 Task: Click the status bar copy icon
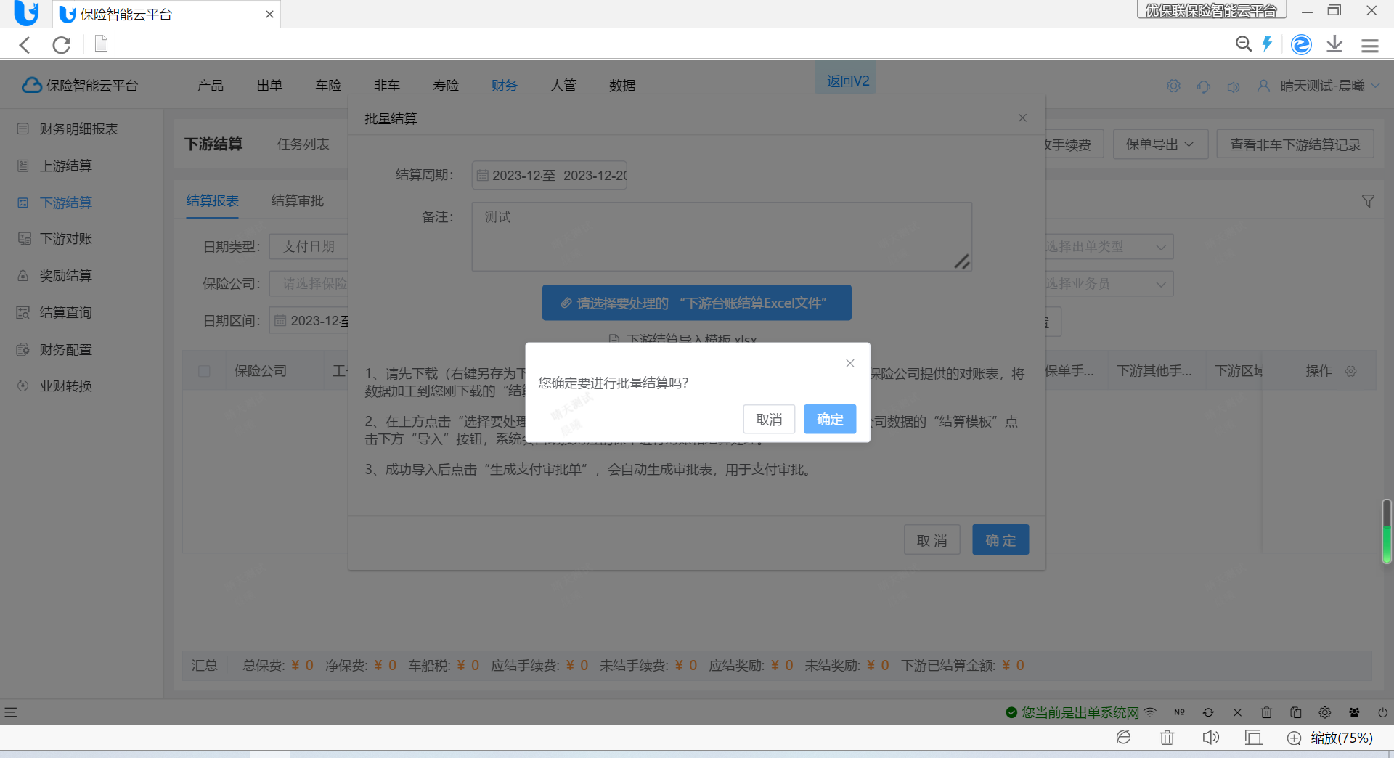coord(1295,712)
